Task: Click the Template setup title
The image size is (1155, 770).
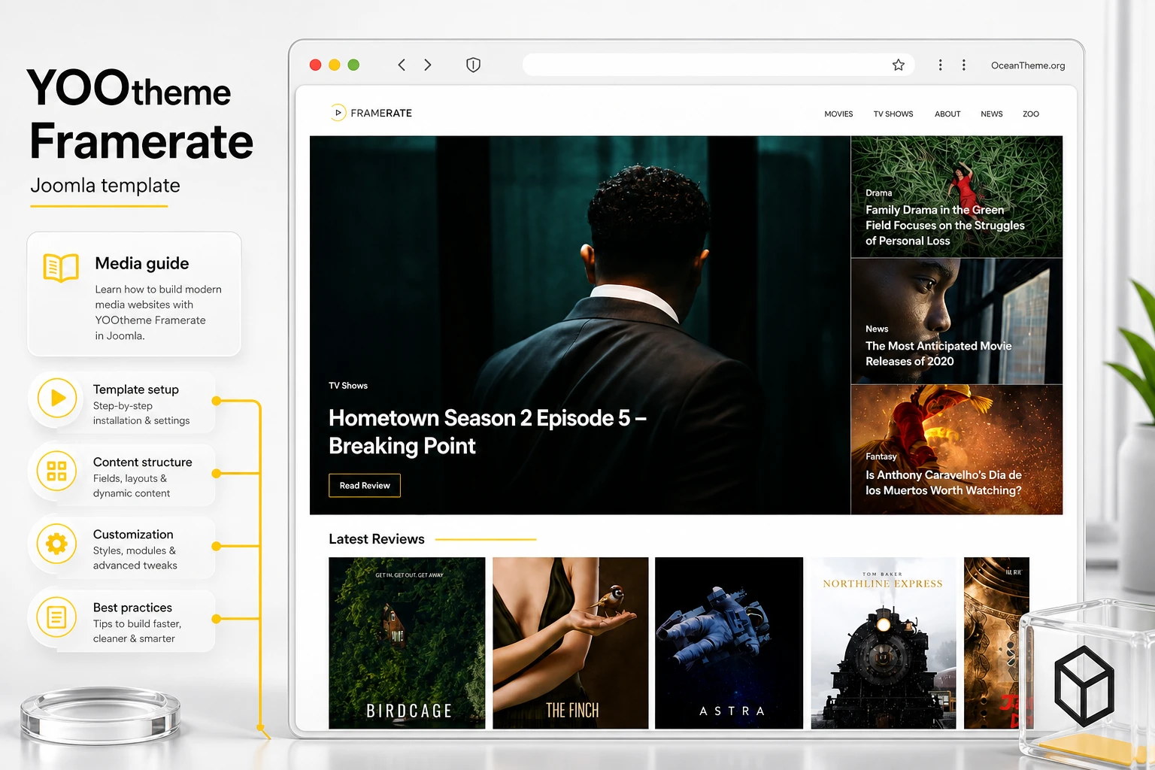Action: 136,390
